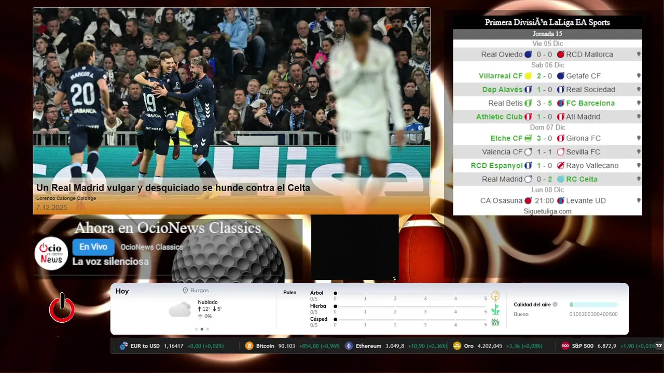Click the orange Bitcoin ticker icon
Screen dimensions: 664x373
(x=249, y=346)
